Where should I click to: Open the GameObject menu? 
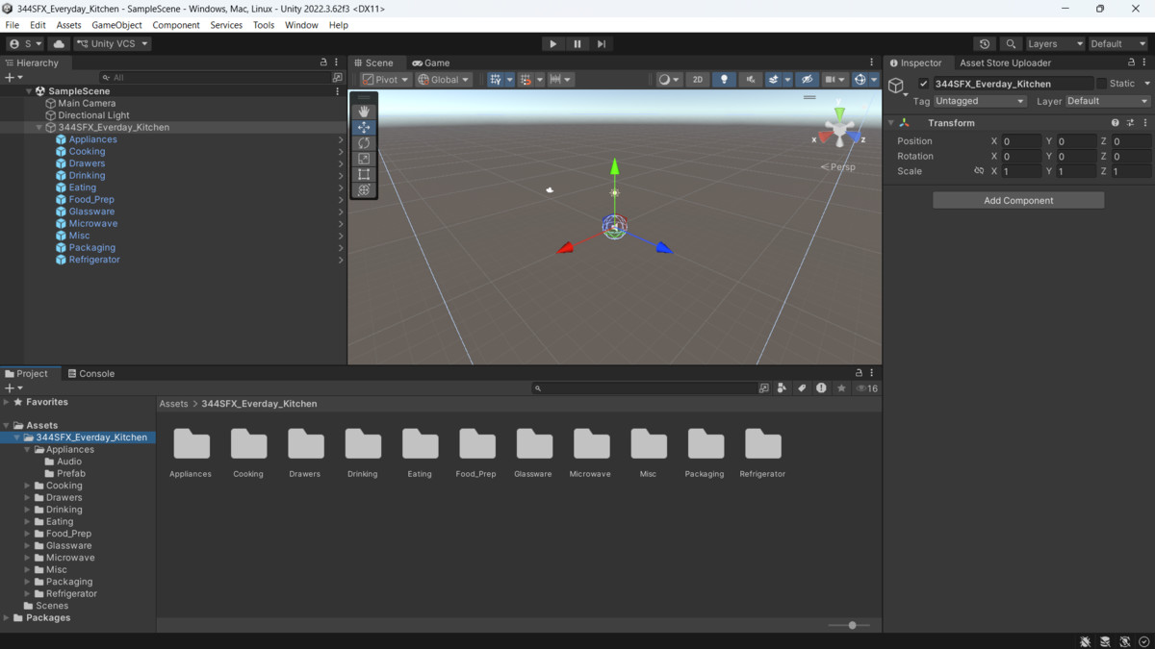click(116, 25)
